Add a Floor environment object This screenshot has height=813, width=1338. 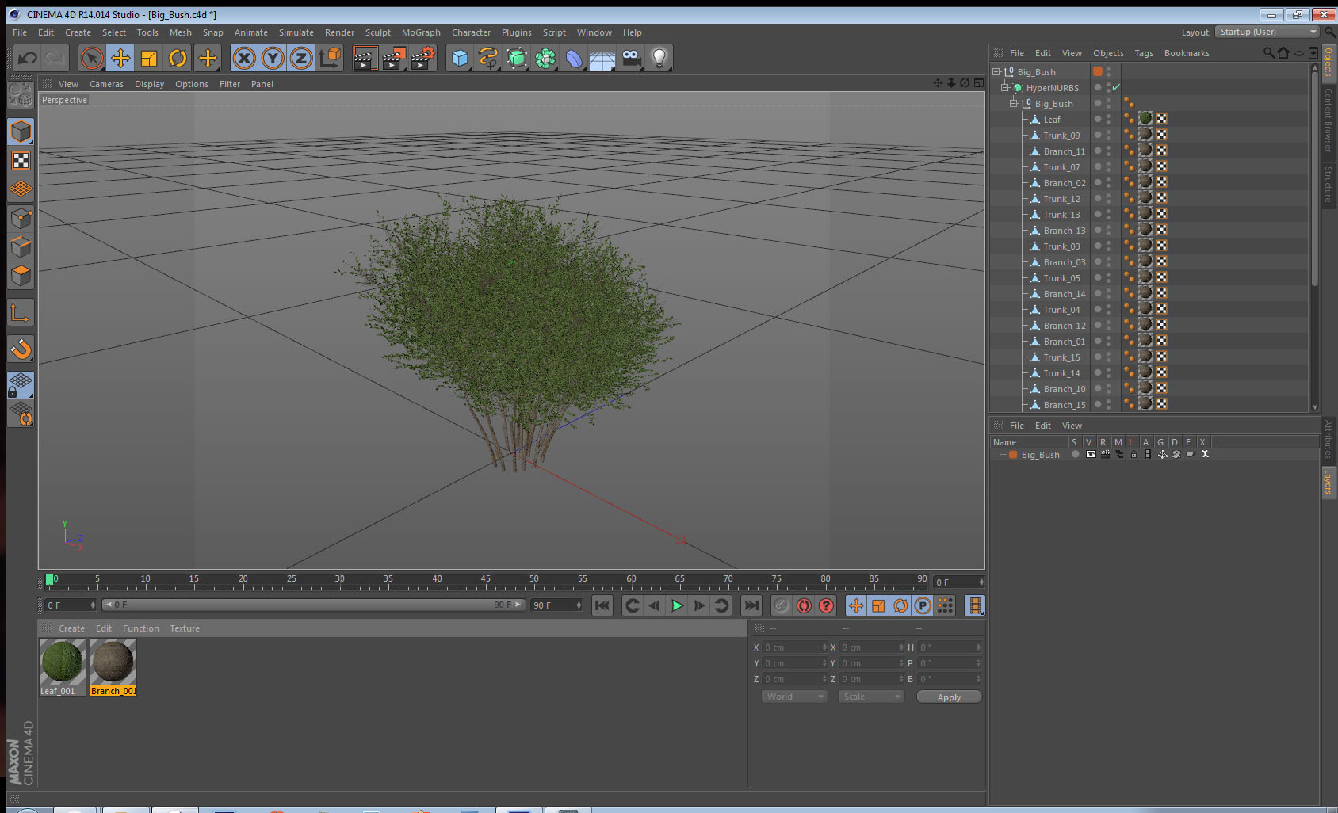[x=602, y=58]
